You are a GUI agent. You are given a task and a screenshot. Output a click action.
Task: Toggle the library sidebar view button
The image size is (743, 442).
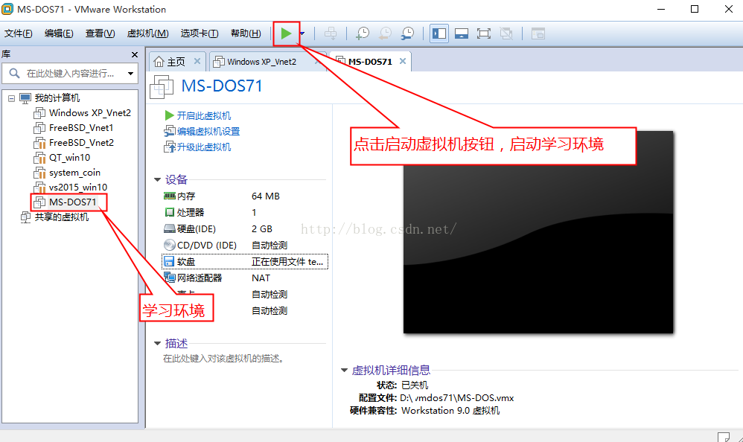point(439,33)
